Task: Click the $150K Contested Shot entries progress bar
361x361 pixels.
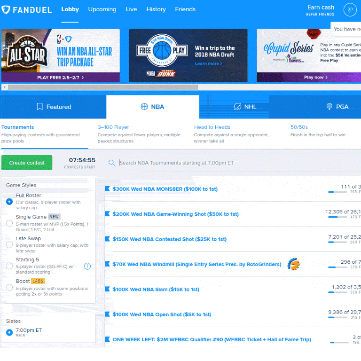Action: click(337, 242)
